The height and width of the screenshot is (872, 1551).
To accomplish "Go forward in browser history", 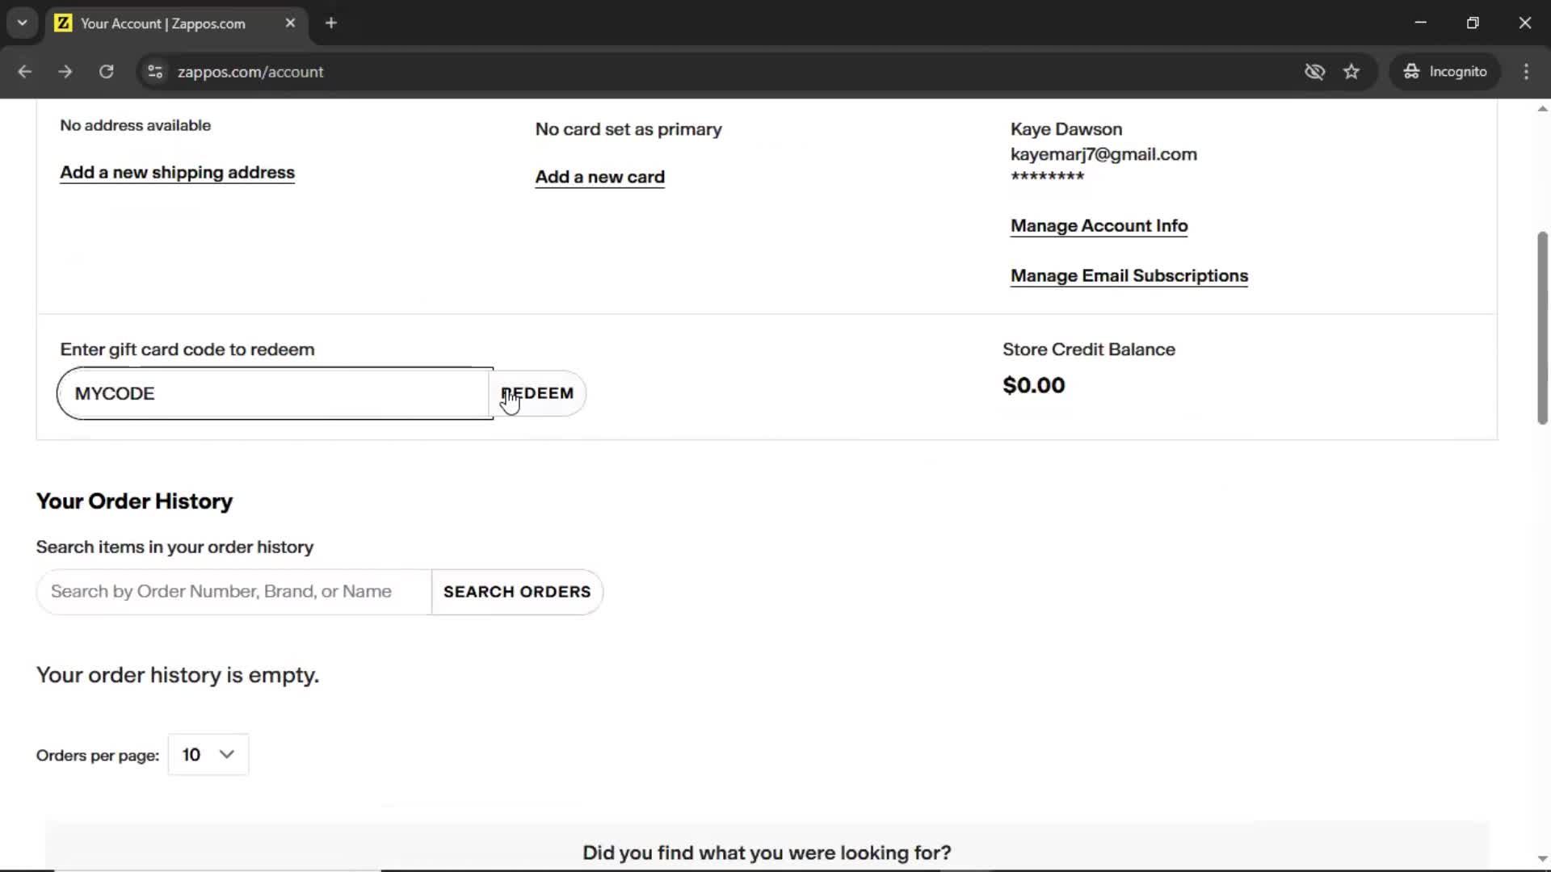I will (65, 72).
